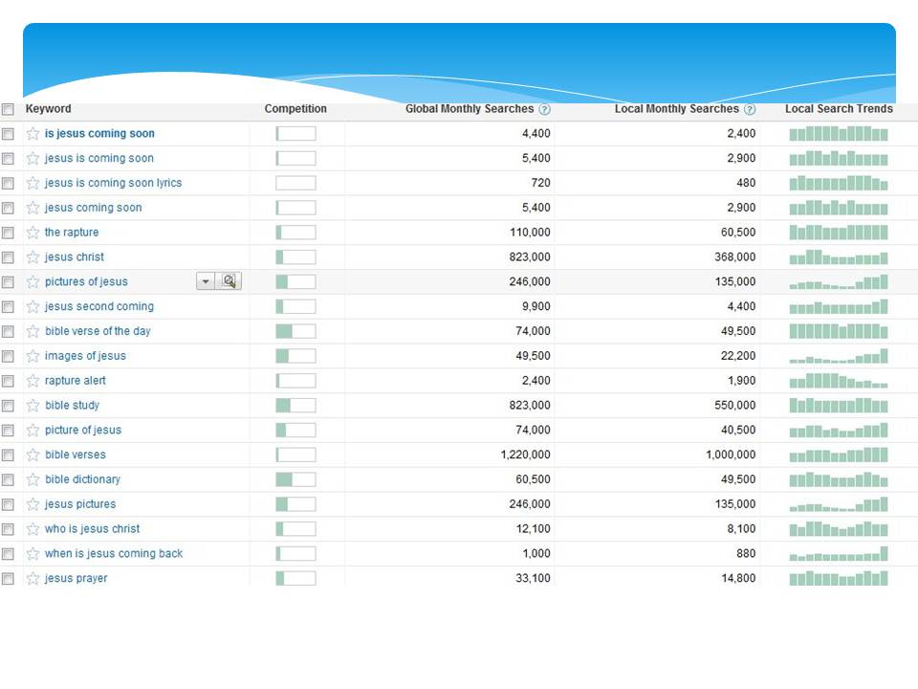The height and width of the screenshot is (689, 918).
Task: Open the 'bible verse of the day' link
Action: (98, 331)
